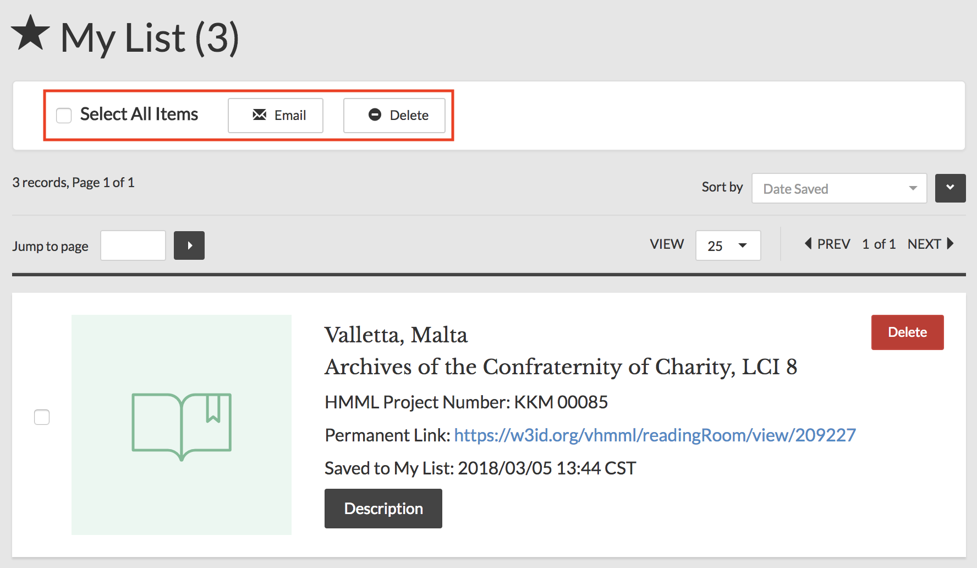This screenshot has width=977, height=568.
Task: Click the envelope icon on the Email button
Action: click(260, 114)
